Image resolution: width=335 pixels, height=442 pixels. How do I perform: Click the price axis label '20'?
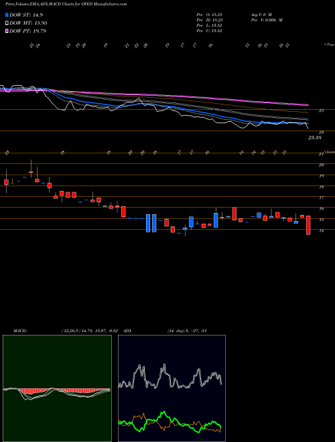[x=321, y=165]
